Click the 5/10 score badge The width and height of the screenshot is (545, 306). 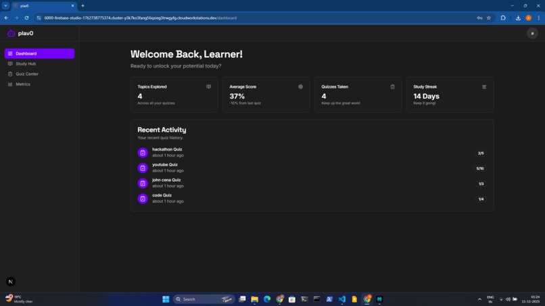point(480,168)
